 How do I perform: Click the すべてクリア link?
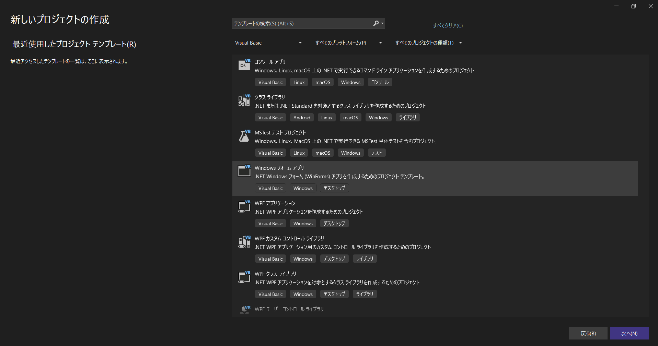[447, 25]
